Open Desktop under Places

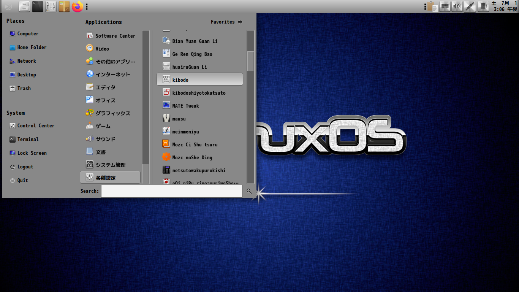(x=23, y=75)
